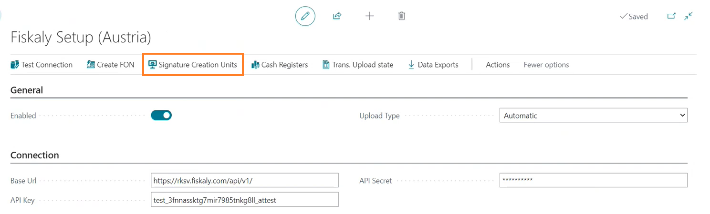Click the Upload Type label
The image size is (710, 214).
click(379, 116)
